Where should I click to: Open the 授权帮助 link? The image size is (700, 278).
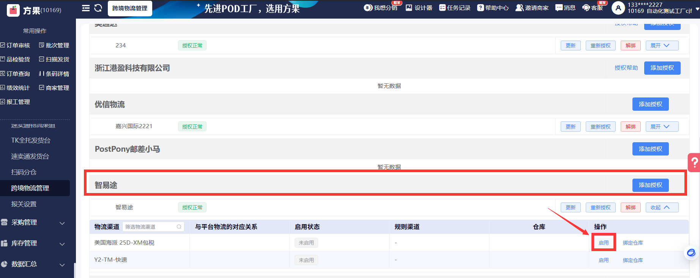tap(626, 68)
